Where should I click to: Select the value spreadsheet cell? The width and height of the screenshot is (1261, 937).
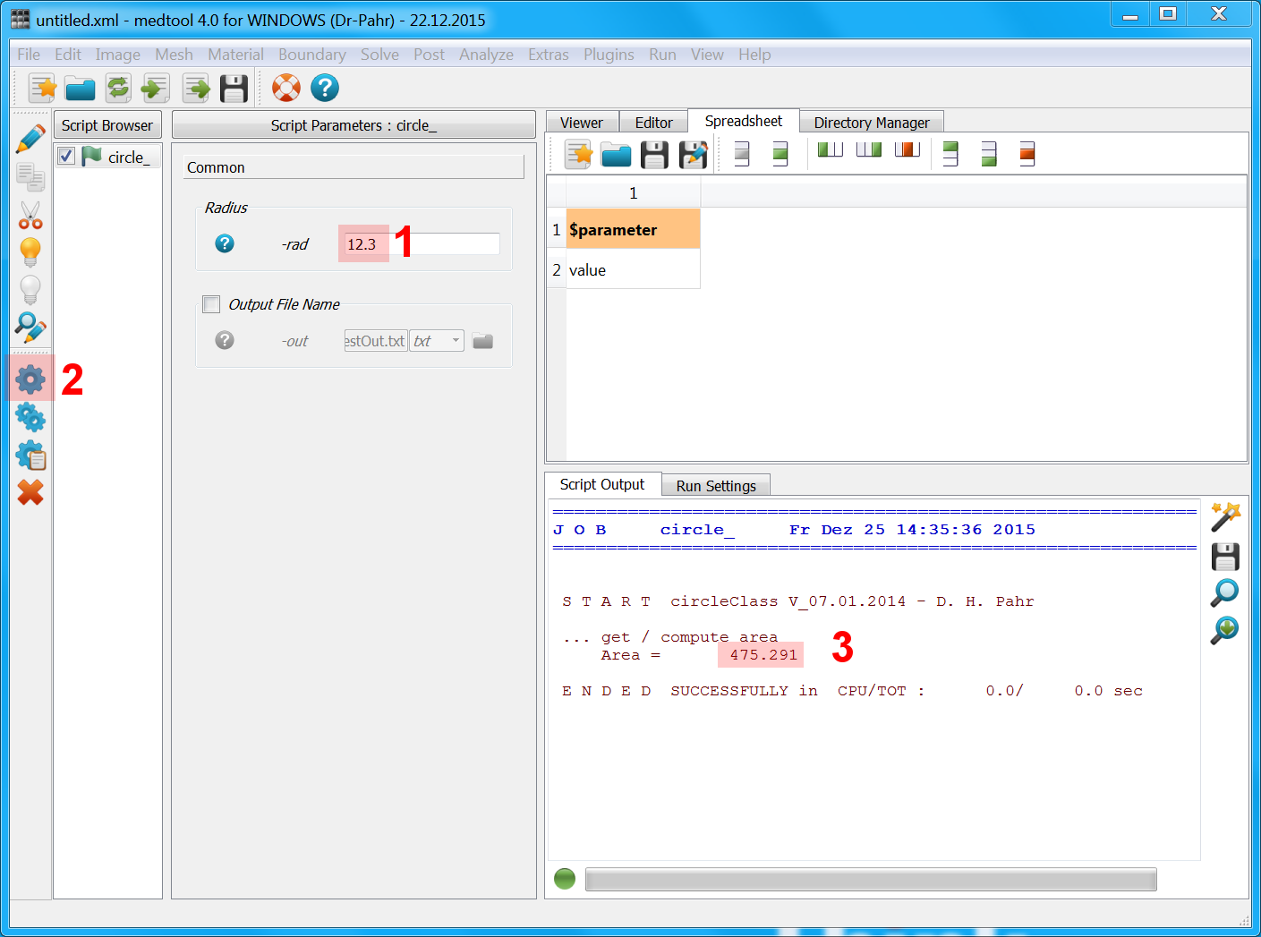[x=633, y=269]
